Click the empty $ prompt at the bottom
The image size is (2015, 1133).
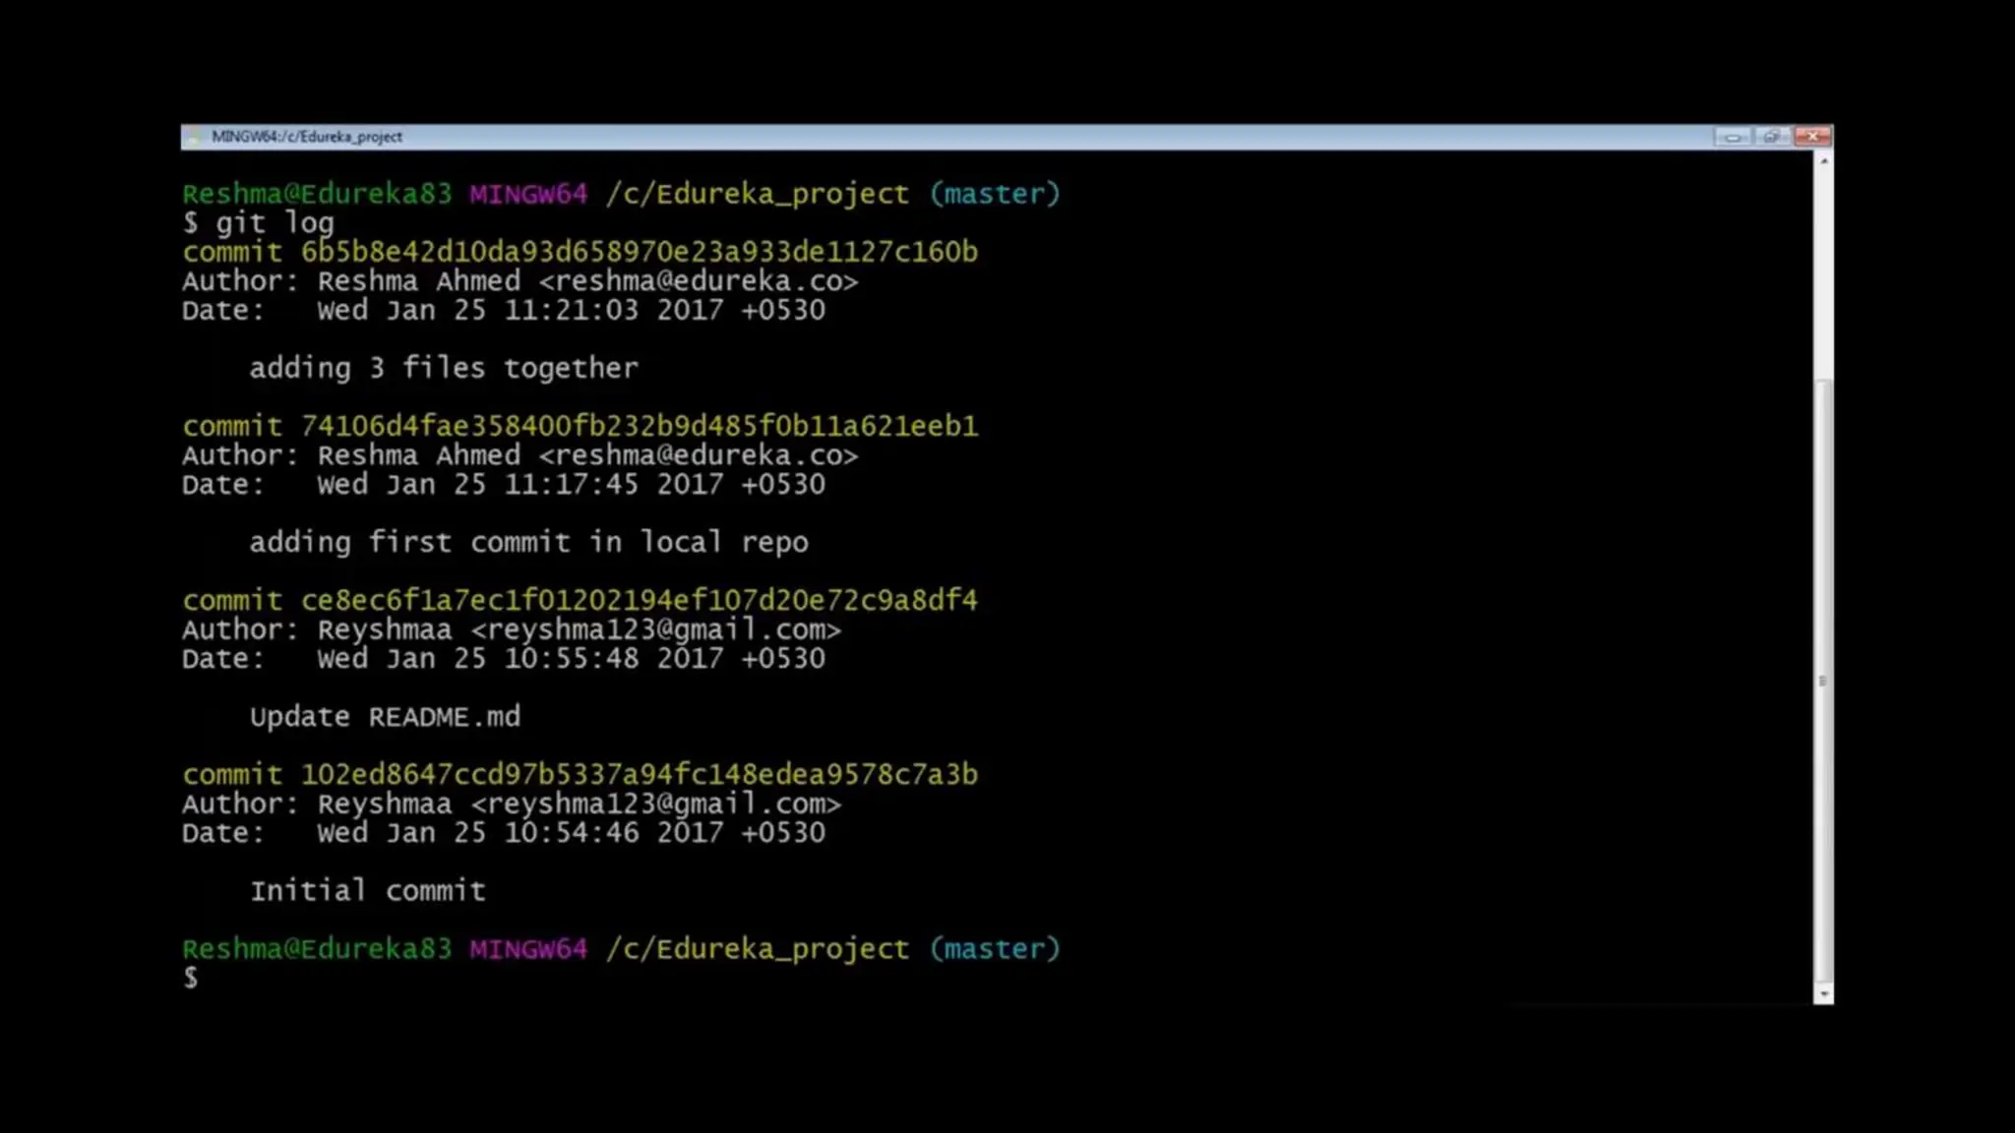click(190, 978)
